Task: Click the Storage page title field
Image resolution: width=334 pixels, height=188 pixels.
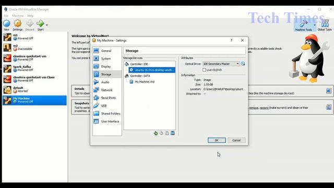Action: pos(184,51)
